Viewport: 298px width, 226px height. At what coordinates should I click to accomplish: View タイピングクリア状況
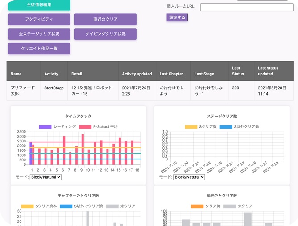click(x=105, y=34)
